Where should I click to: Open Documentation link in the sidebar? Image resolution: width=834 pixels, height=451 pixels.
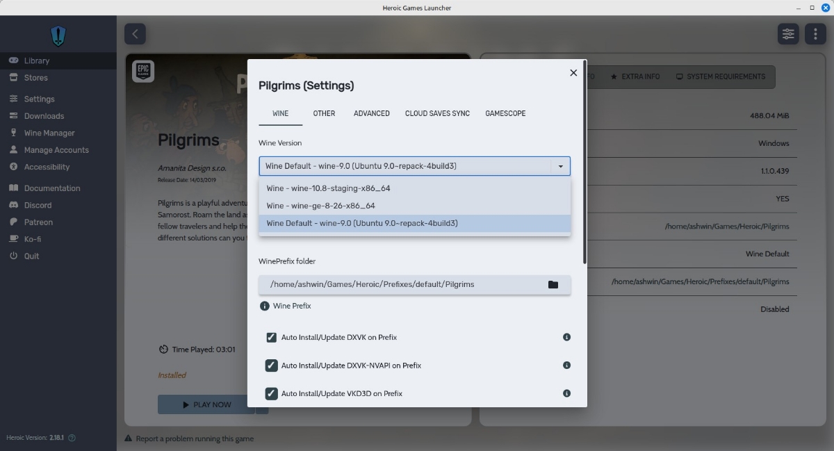(58, 188)
